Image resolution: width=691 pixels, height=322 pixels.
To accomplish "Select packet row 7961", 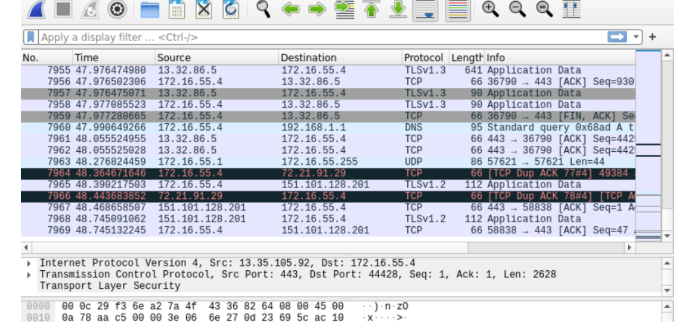I will coord(329,139).
